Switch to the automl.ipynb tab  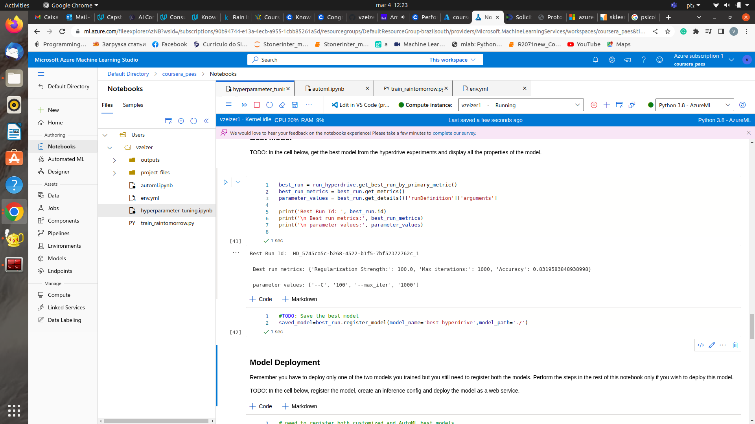tap(328, 89)
